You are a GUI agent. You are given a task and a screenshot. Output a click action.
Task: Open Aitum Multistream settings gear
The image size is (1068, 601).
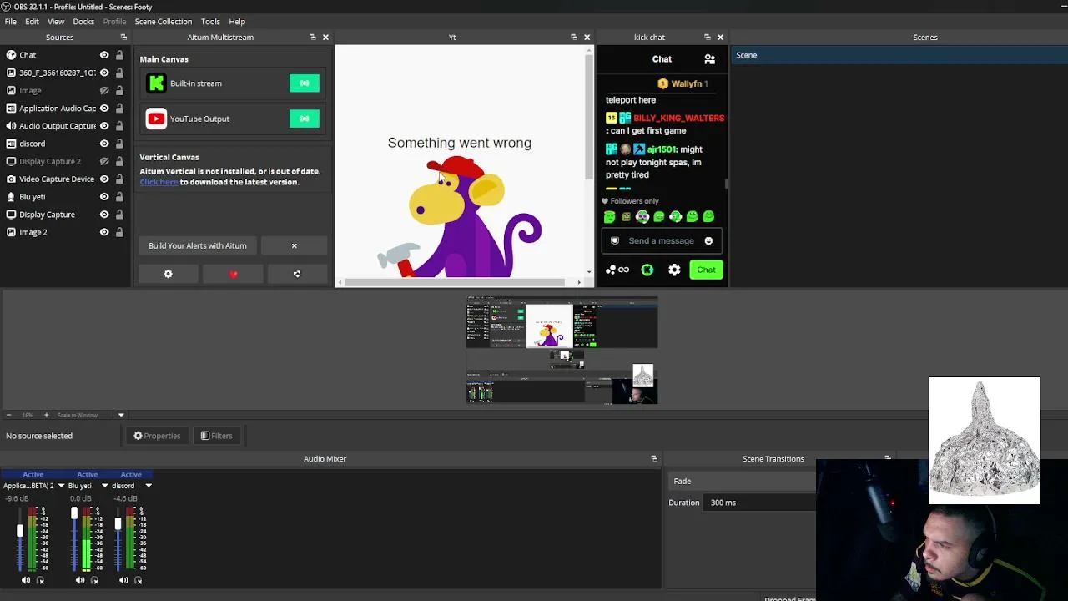[168, 274]
